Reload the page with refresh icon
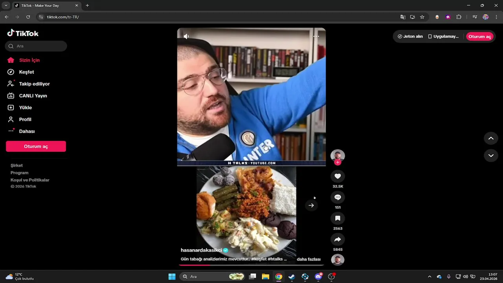The image size is (503, 283). click(x=28, y=17)
